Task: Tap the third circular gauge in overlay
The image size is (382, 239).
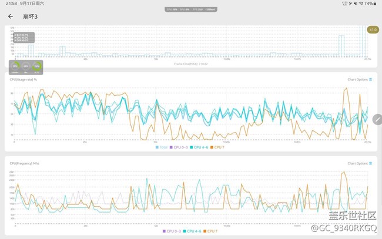Action: click(x=37, y=66)
